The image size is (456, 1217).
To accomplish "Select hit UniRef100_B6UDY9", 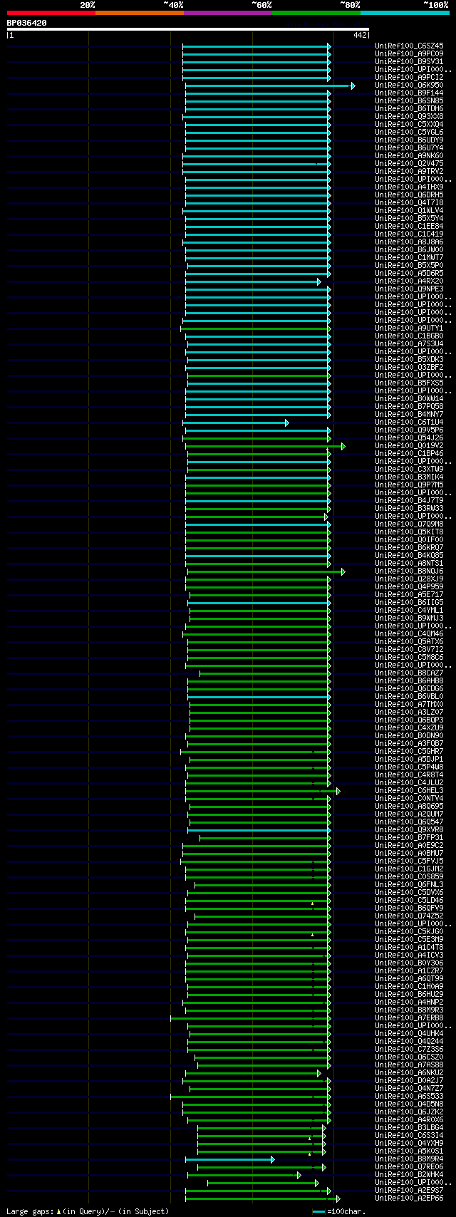I will pos(409,140).
